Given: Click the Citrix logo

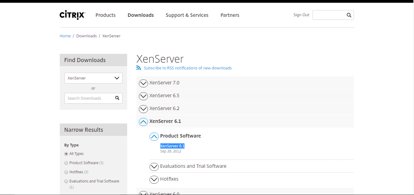Looking at the screenshot, I should point(72,15).
